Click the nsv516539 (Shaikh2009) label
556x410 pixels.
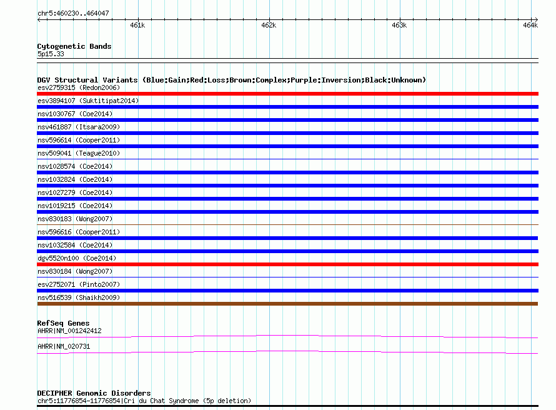click(x=79, y=297)
